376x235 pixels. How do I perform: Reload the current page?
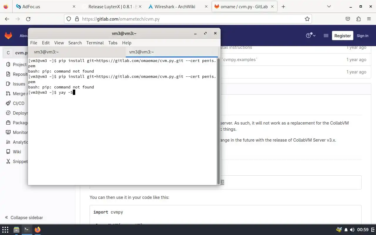[28, 19]
